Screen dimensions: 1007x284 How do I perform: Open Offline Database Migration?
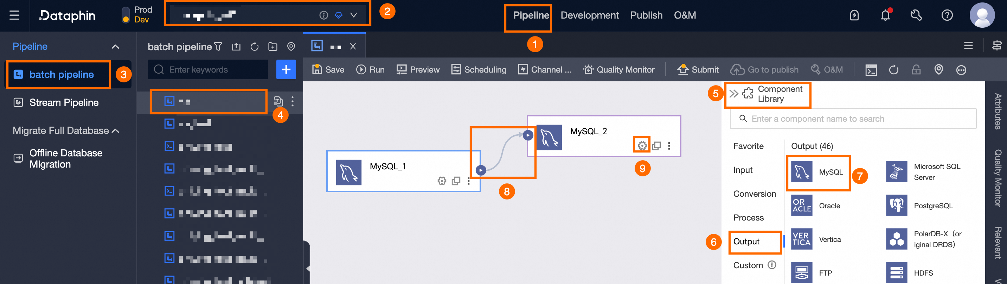[66, 158]
